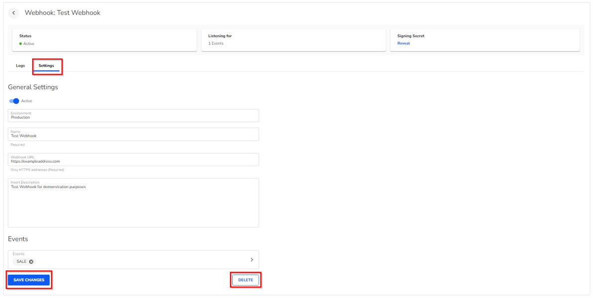The height and width of the screenshot is (300, 596).
Task: Go back using the arrow icon
Action: [13, 13]
